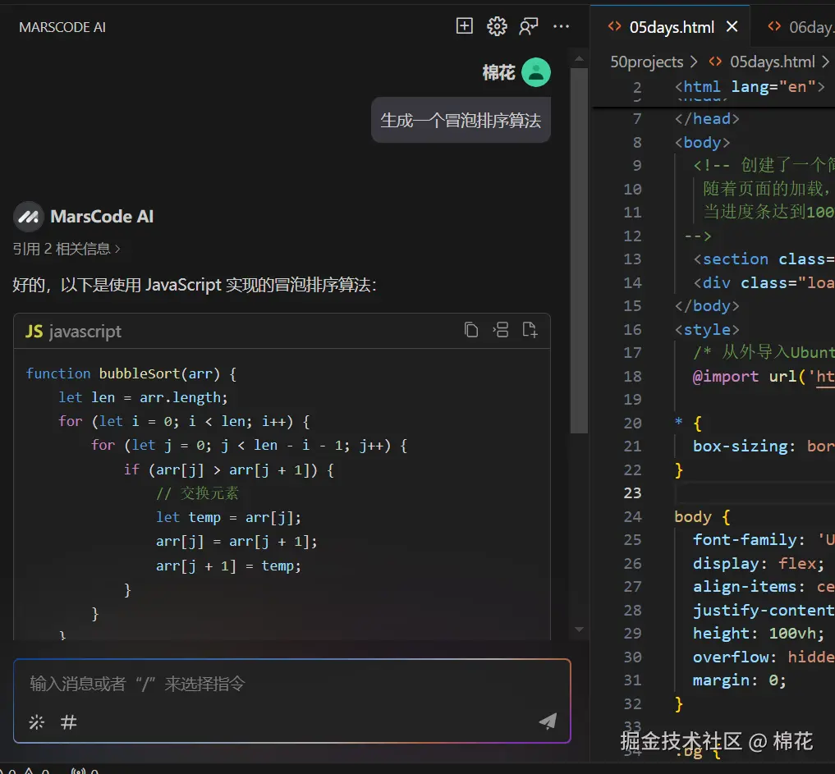Click the <style> tag on line 16
The image size is (835, 774).
point(707,329)
